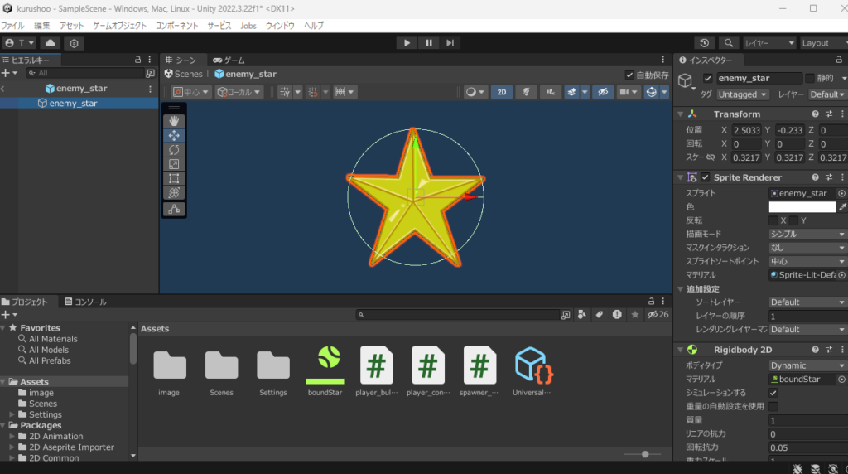848x474 pixels.
Task: Lock the Inspector panel
Action: tap(839, 60)
